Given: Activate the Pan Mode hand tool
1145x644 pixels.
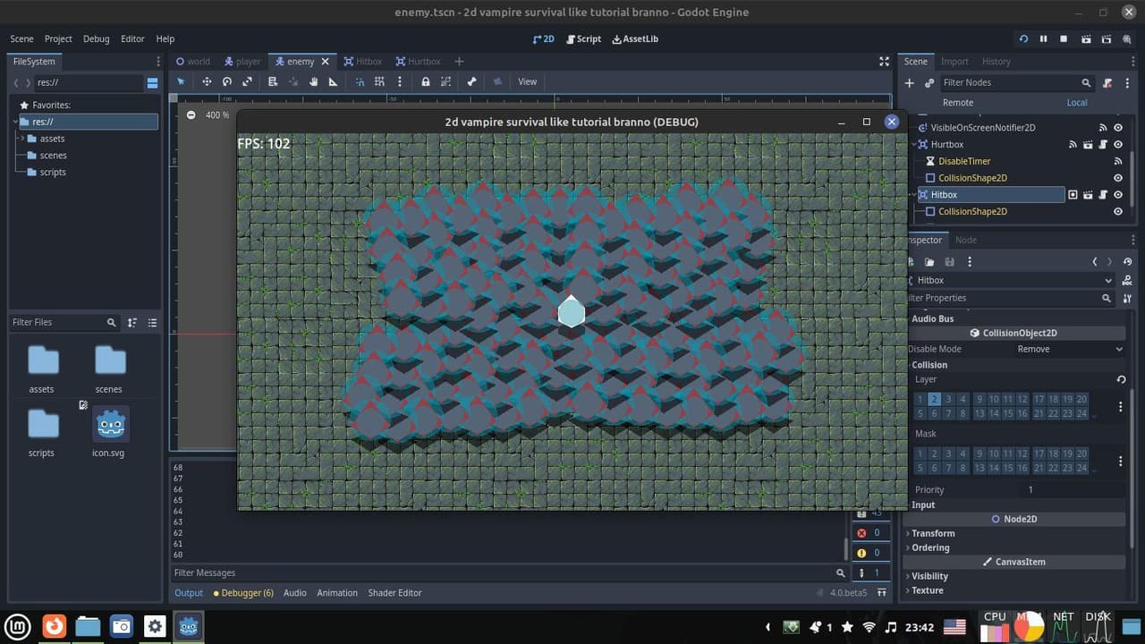Looking at the screenshot, I should click(314, 81).
